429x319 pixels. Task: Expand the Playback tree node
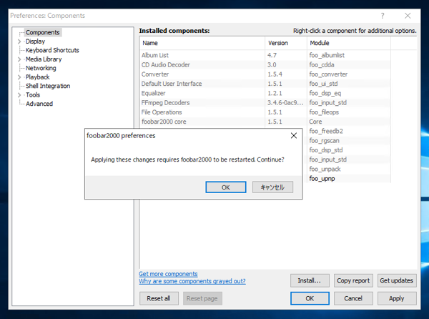[19, 77]
